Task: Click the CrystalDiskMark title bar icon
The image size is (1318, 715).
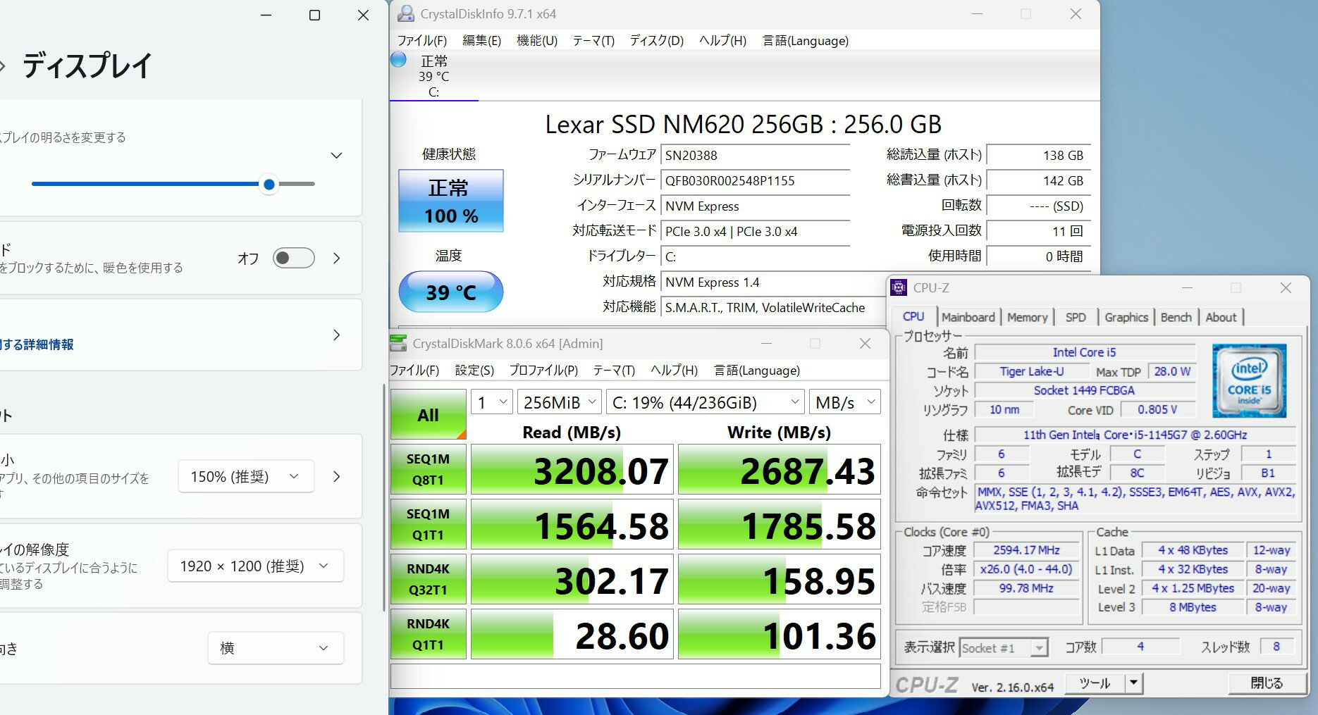Action: point(398,344)
